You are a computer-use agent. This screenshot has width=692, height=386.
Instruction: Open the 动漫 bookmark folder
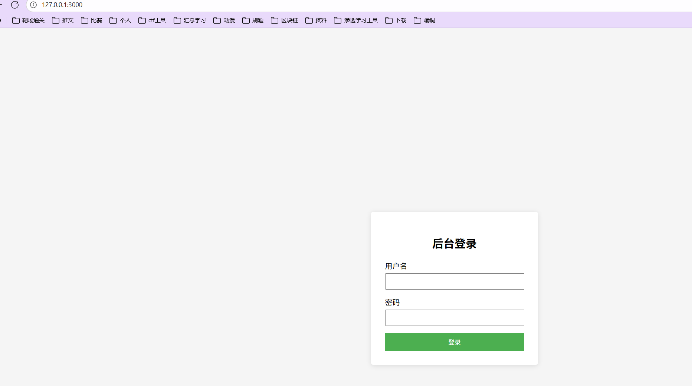click(224, 20)
